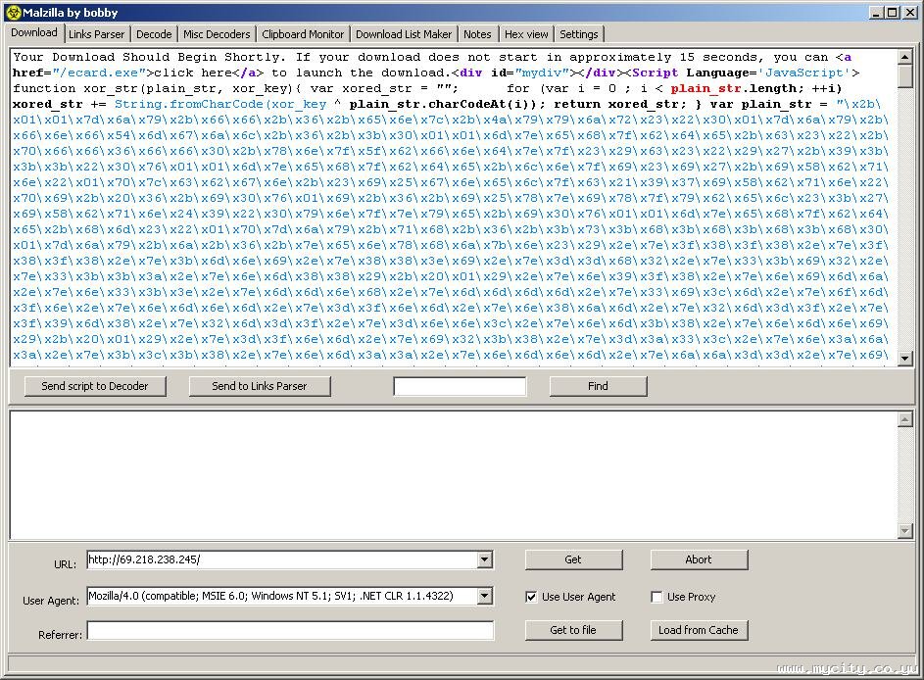Click source pane scrollbar down arrow
The image size is (924, 680).
tap(905, 358)
